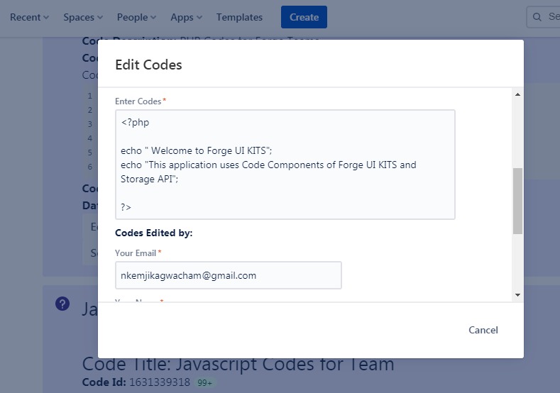Click the dialog scrollbar thumb
560x393 pixels.
(x=517, y=201)
